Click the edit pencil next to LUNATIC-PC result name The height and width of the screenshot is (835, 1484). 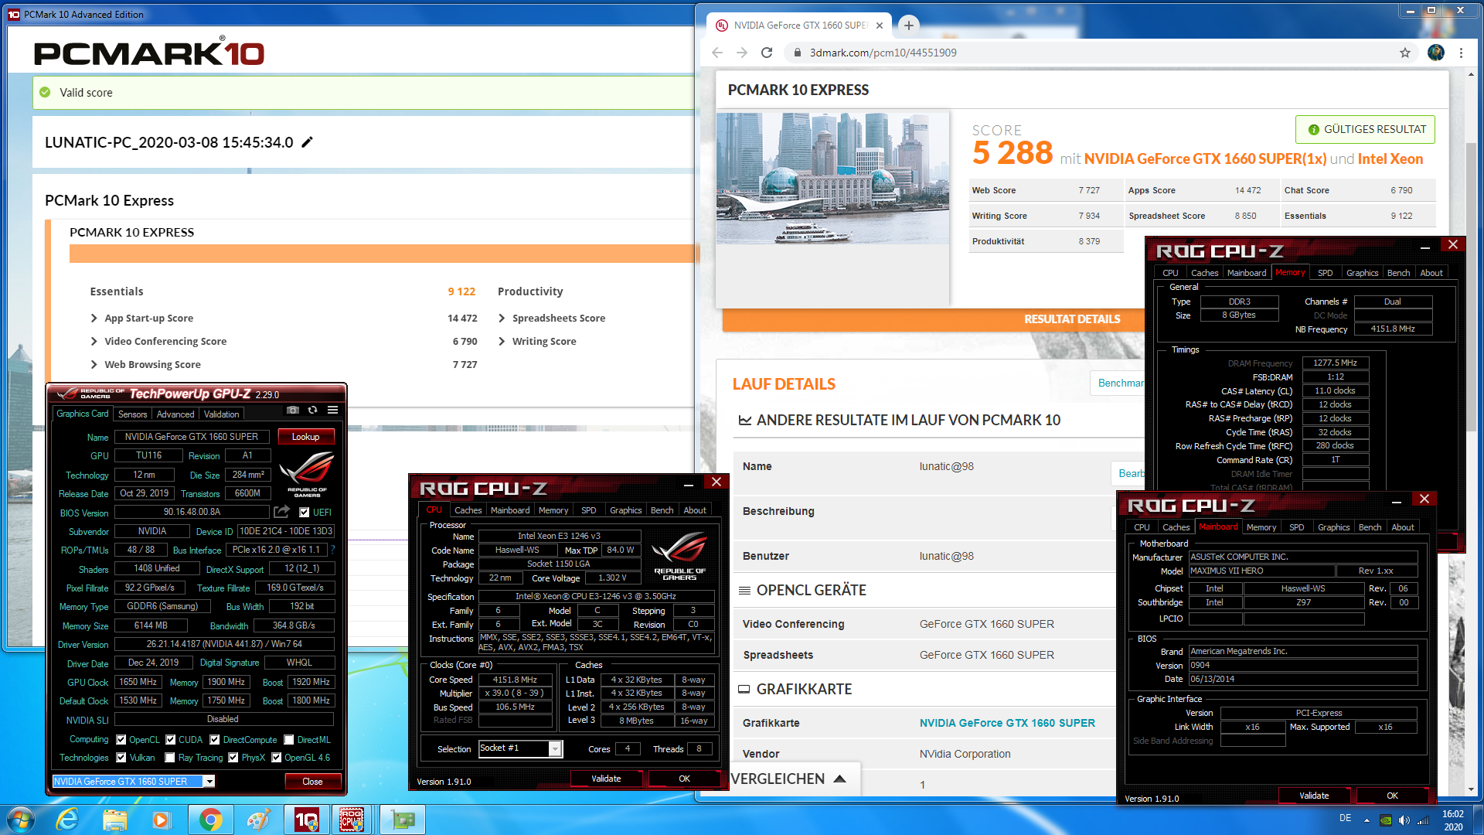[x=308, y=142]
